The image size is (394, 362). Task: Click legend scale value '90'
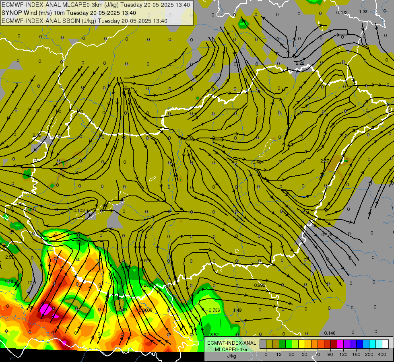tap(330, 354)
